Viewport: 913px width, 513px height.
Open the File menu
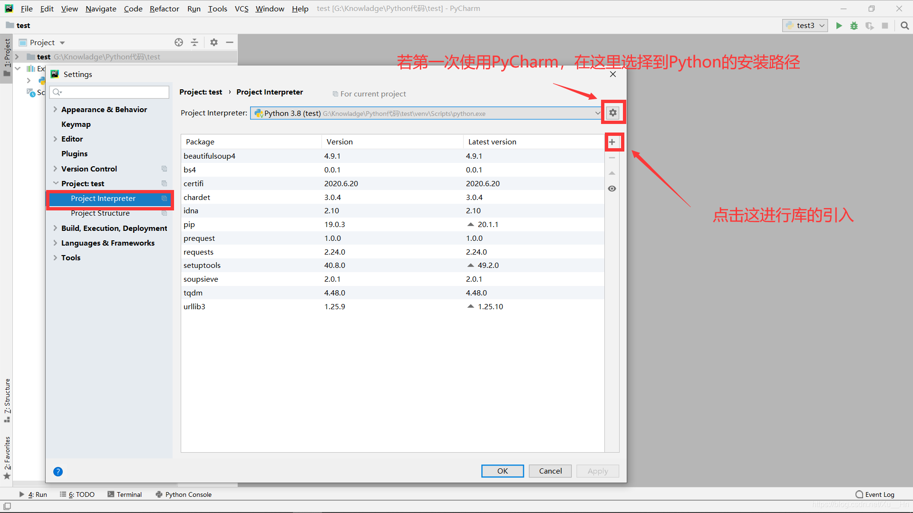coord(27,9)
